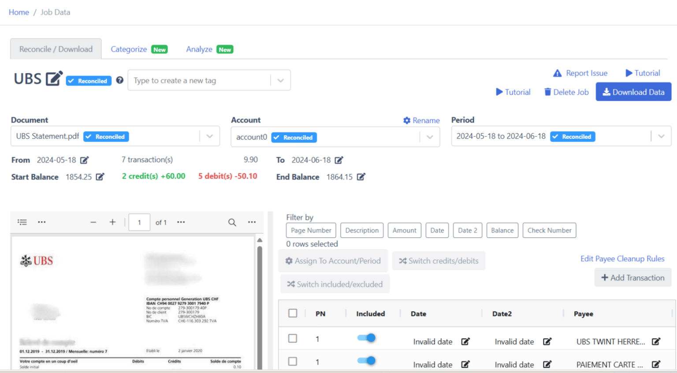Click the Download Data button
677x373 pixels.
[x=633, y=92]
